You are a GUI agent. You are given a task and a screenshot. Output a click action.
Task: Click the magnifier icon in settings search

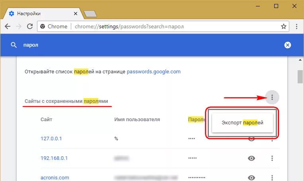pos(14,45)
